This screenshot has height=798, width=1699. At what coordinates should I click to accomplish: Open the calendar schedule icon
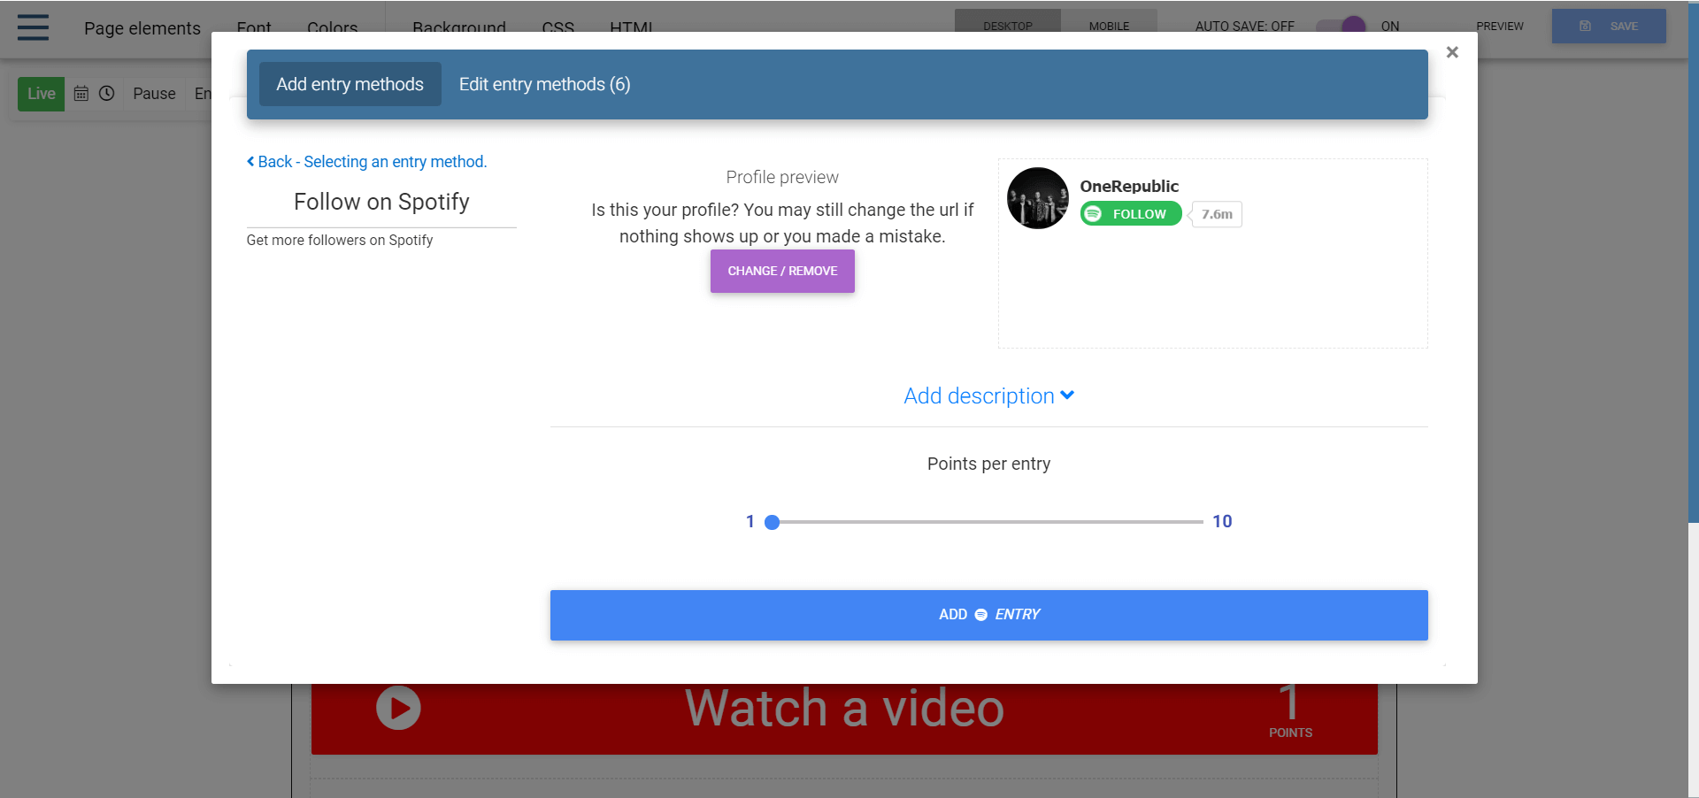[x=81, y=93]
